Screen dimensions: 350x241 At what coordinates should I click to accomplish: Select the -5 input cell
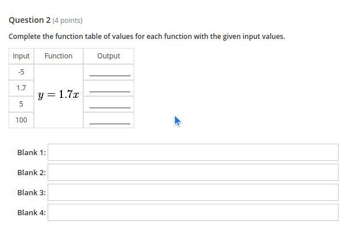21,72
